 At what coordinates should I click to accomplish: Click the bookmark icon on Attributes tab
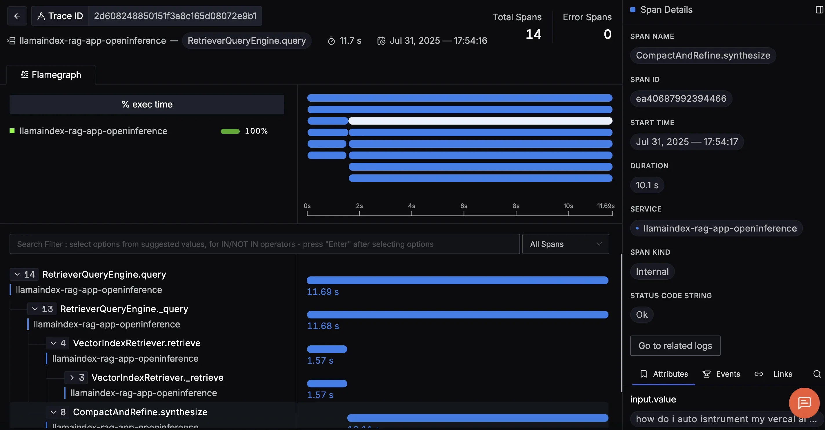(644, 374)
